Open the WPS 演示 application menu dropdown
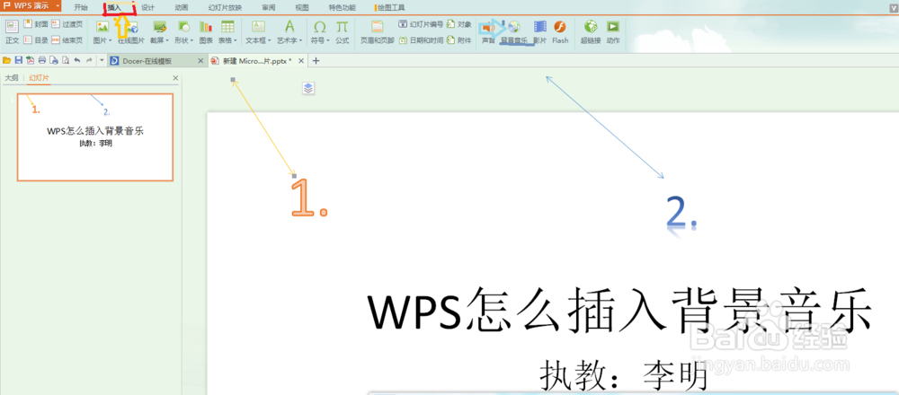Image resolution: width=899 pixels, height=395 pixels. pyautogui.click(x=58, y=5)
